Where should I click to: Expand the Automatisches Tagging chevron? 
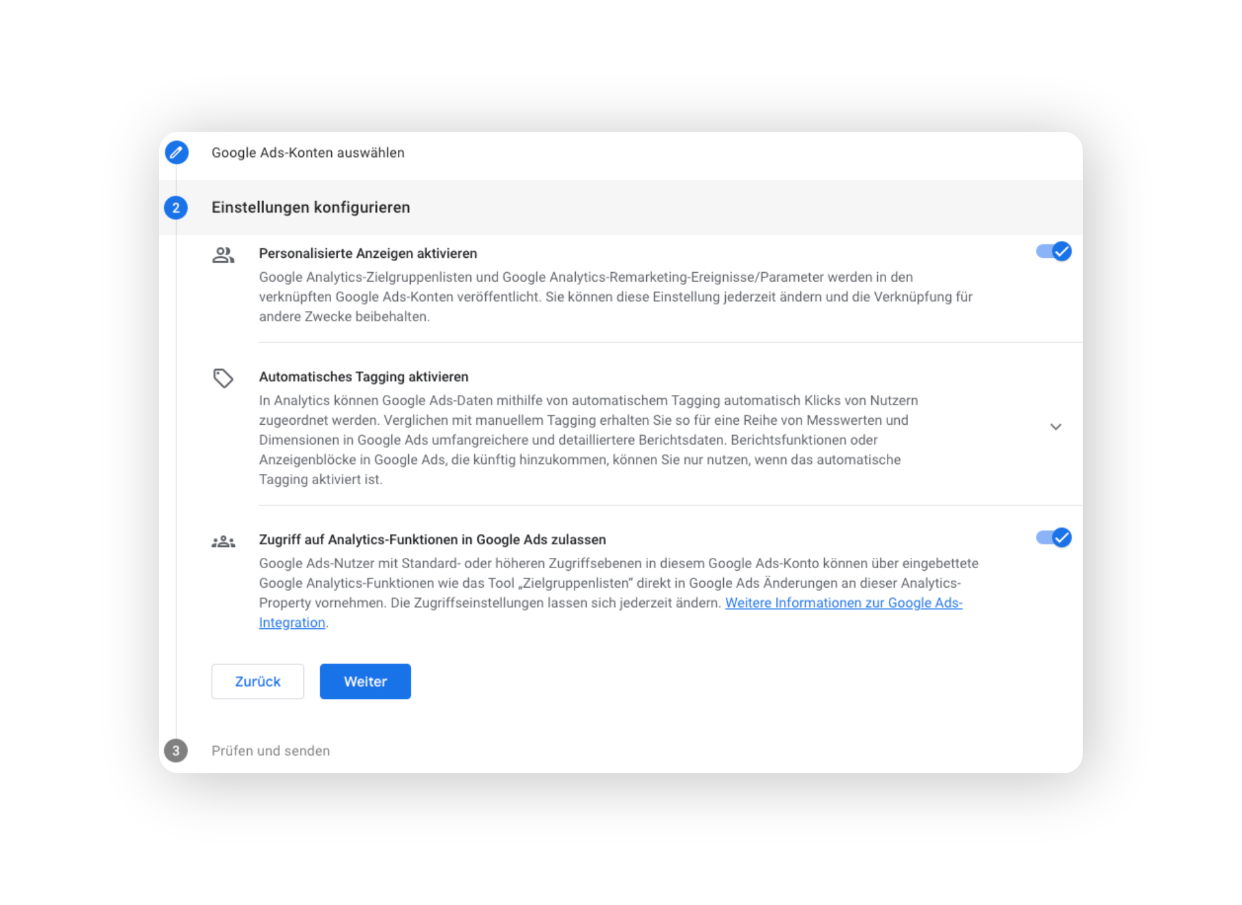(1056, 427)
